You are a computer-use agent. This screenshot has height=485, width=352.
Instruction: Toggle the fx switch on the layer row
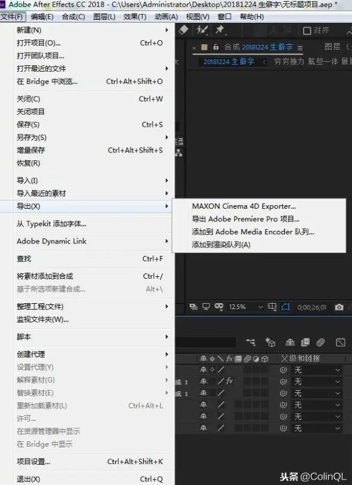click(x=229, y=381)
